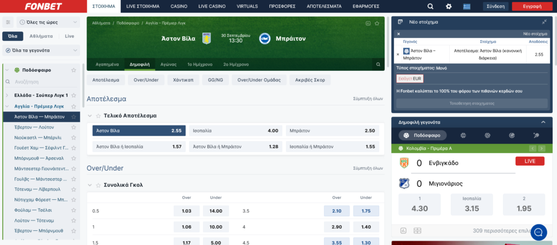The height and width of the screenshot is (245, 557).
Task: Click the sidebar vertical scrollbar
Action: tap(83, 85)
